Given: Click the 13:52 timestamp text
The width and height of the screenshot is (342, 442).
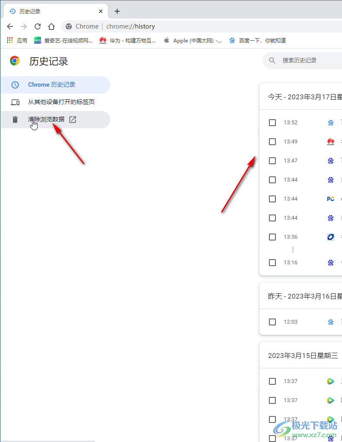Looking at the screenshot, I should coord(291,123).
